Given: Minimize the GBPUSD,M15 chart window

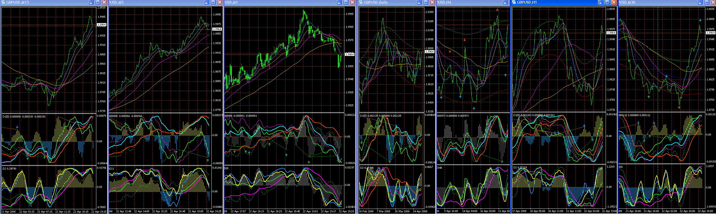Looking at the screenshot, I should pos(91,2).
